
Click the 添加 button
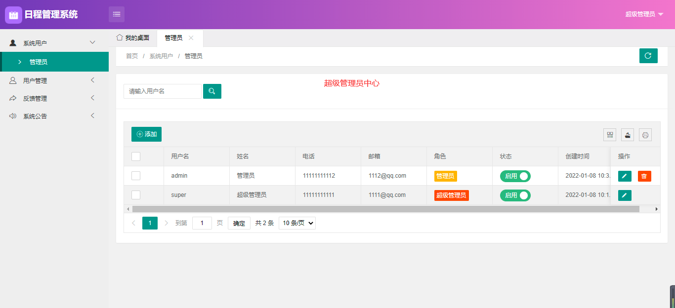(146, 134)
